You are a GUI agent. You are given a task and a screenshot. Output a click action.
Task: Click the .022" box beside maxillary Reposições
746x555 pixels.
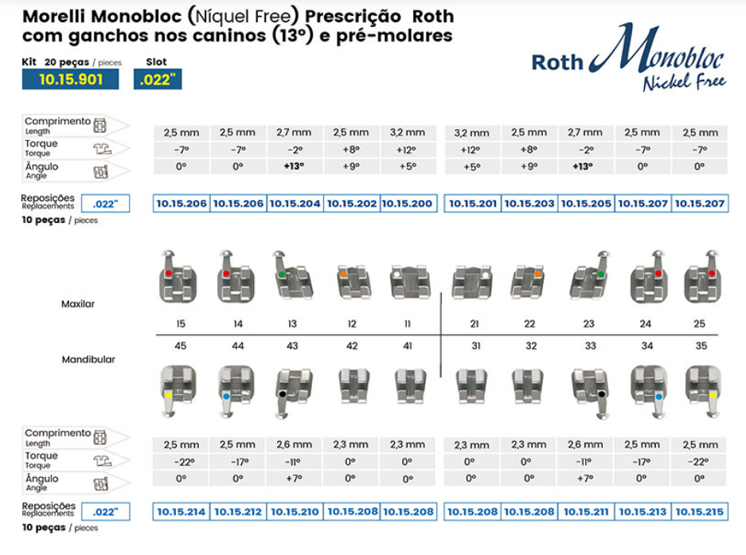pyautogui.click(x=105, y=204)
